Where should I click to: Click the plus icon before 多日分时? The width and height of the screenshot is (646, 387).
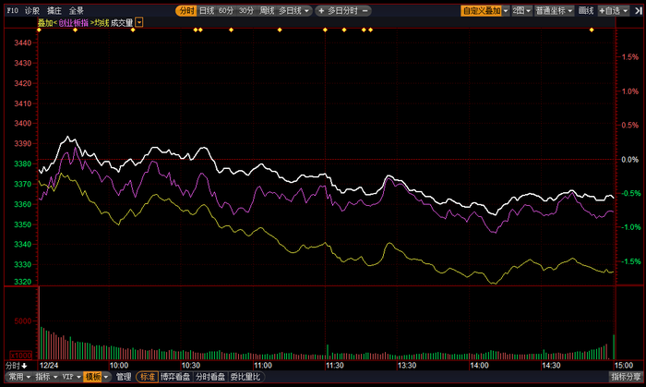321,11
